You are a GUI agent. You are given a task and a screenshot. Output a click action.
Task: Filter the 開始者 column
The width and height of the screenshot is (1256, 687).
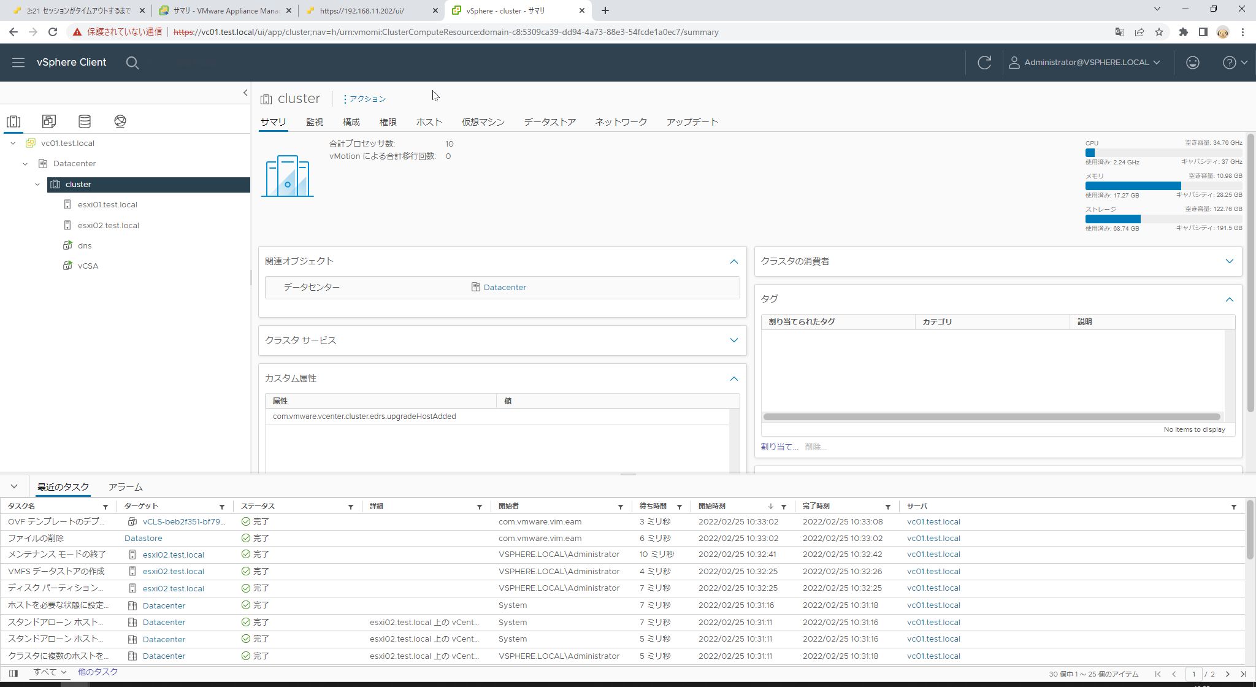(621, 507)
